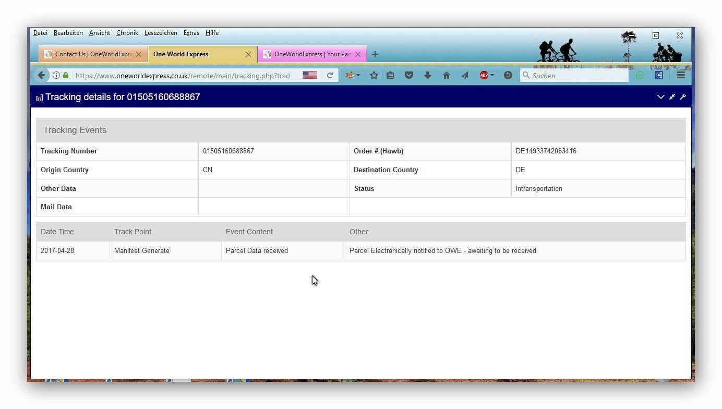This screenshot has height=409, width=722.
Task: Open panel settings wrench icon
Action: coord(683,97)
